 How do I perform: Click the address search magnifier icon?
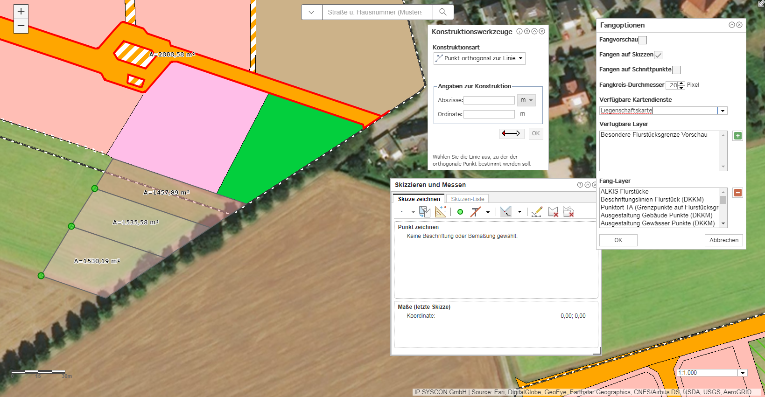[x=443, y=12]
